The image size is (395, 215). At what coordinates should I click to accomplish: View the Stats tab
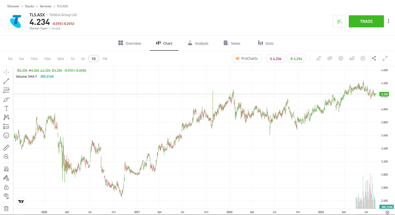point(266,43)
